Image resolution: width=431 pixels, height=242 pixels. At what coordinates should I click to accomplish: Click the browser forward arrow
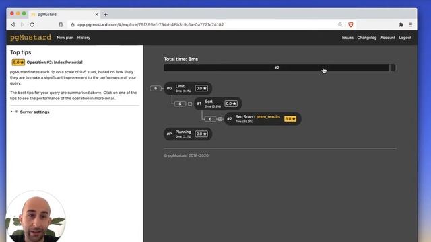click(22, 24)
